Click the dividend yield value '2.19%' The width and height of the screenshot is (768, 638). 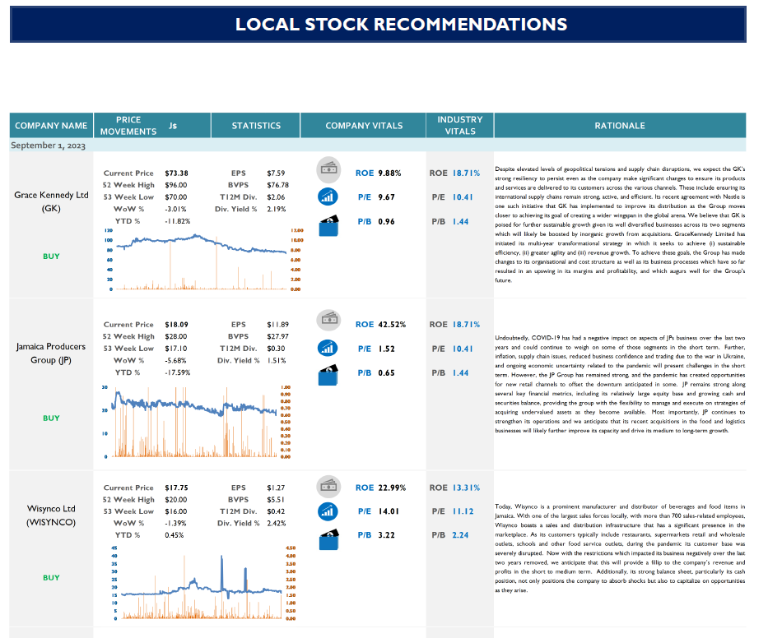(277, 209)
